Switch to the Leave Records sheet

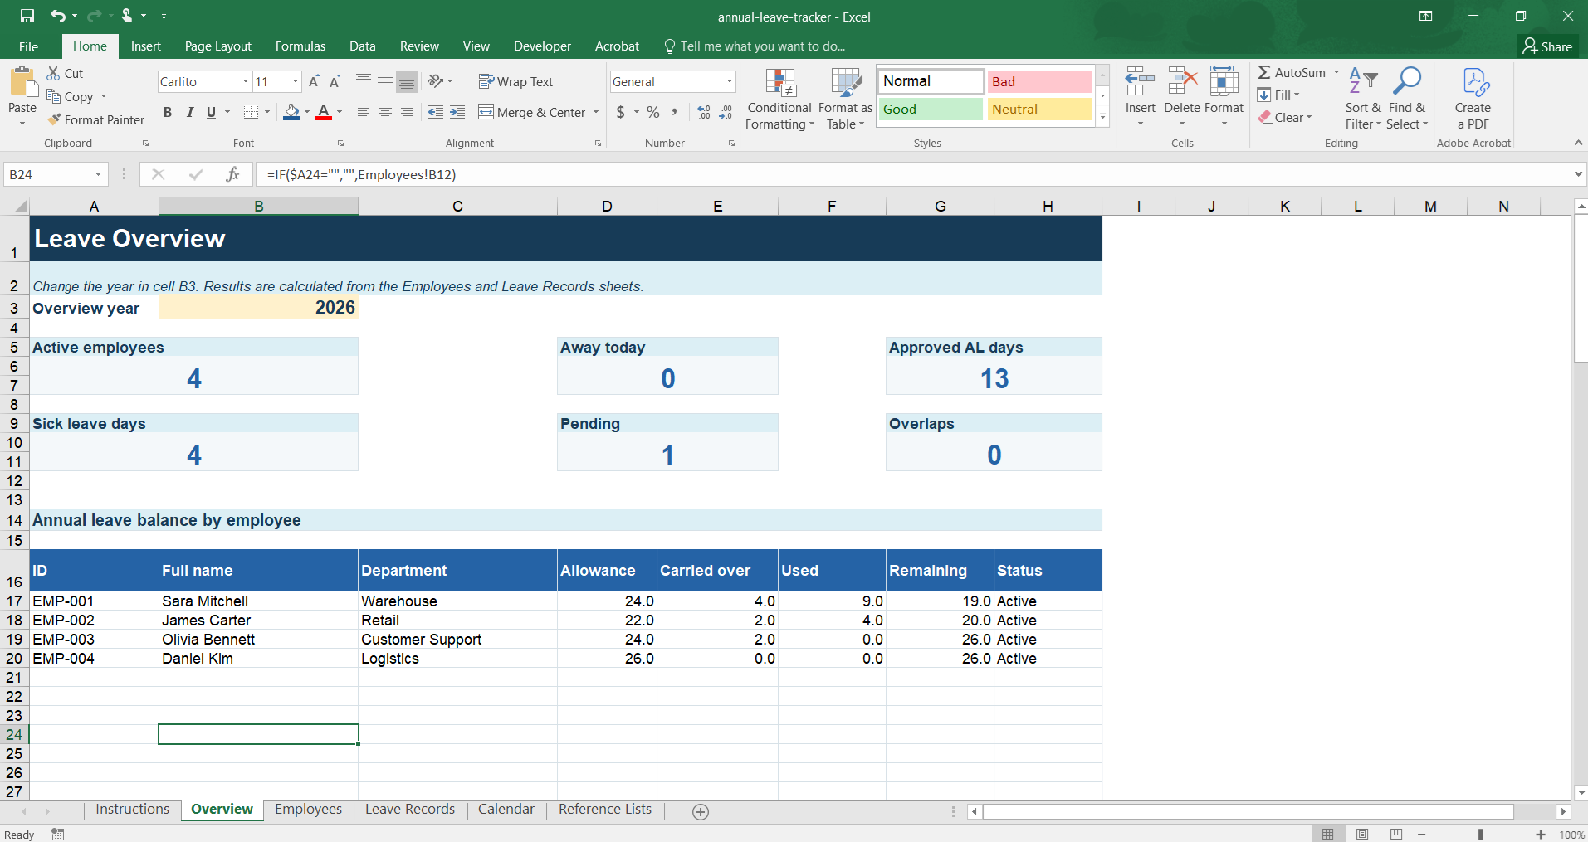tap(410, 810)
